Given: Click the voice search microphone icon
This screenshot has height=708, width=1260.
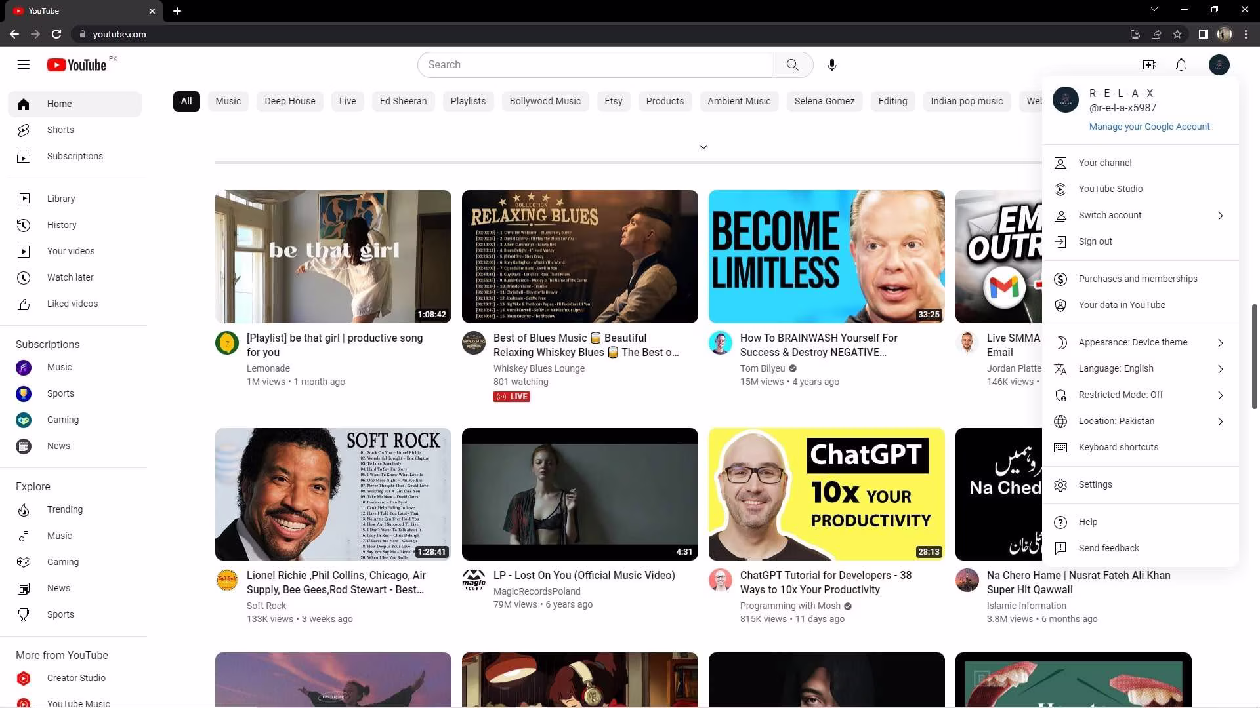Looking at the screenshot, I should click(x=831, y=65).
